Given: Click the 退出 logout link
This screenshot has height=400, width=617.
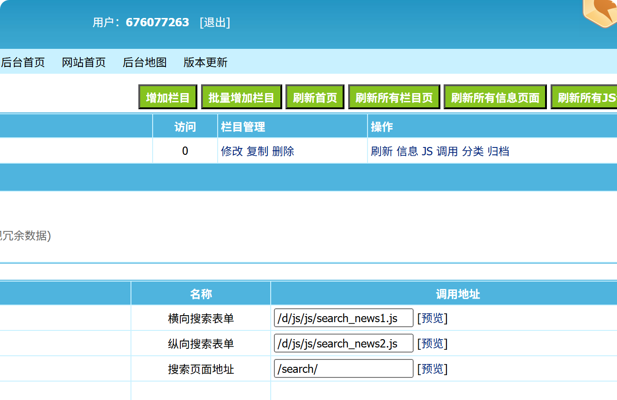Looking at the screenshot, I should 214,22.
